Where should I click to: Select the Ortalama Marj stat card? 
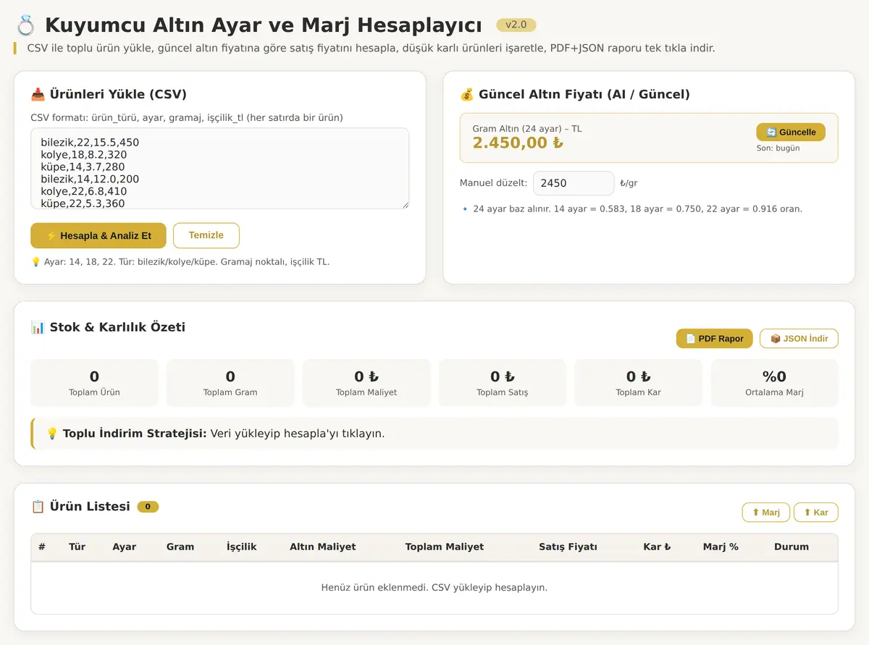[x=775, y=382]
